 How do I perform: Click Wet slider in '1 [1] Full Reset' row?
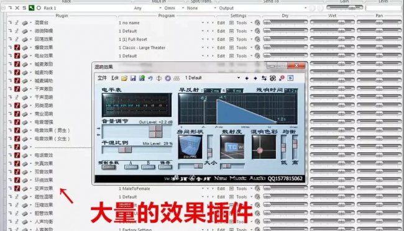[332, 39]
